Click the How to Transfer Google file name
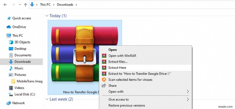Screen dimensions: 235x109 pos(81,92)
